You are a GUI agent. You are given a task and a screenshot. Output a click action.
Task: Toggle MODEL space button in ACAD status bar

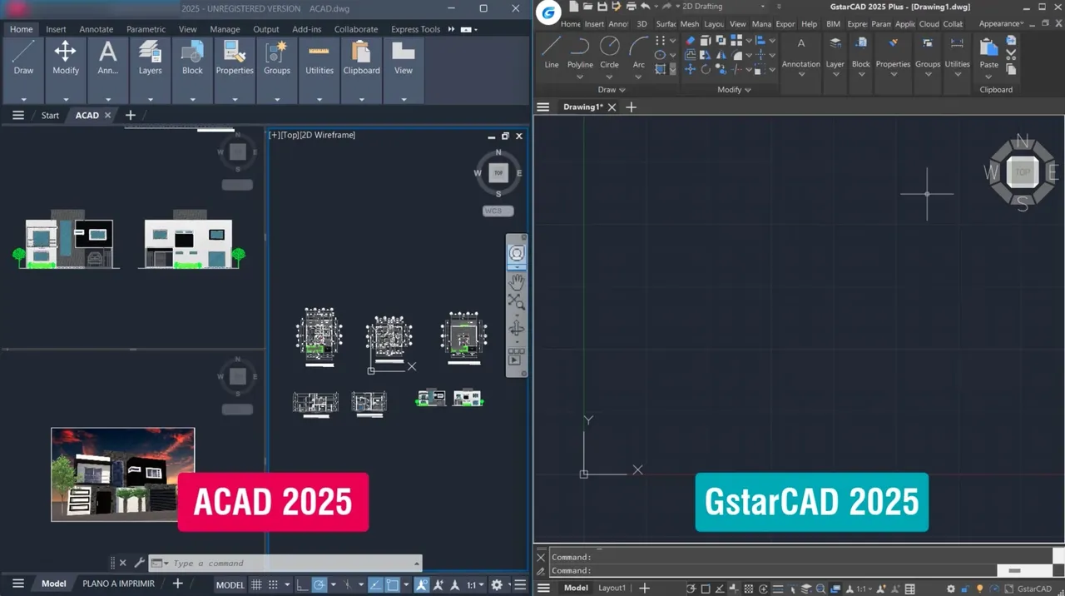[230, 584]
